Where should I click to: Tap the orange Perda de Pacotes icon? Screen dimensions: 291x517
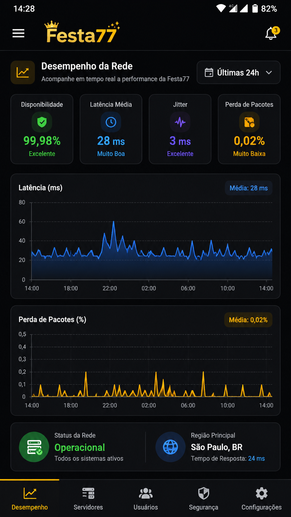[249, 122]
